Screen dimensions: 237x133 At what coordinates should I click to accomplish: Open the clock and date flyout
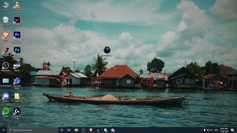[x=224, y=130]
